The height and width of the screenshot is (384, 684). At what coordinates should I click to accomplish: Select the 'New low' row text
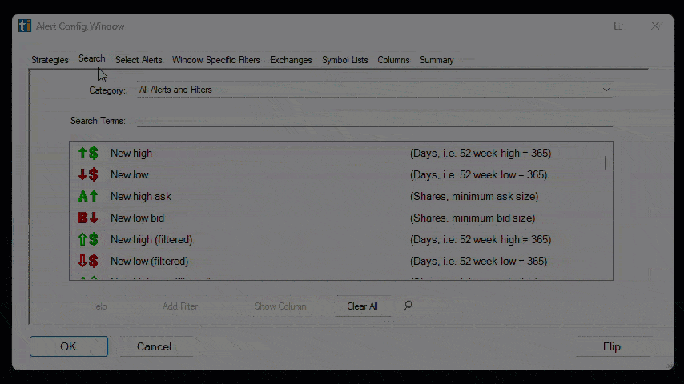point(130,174)
